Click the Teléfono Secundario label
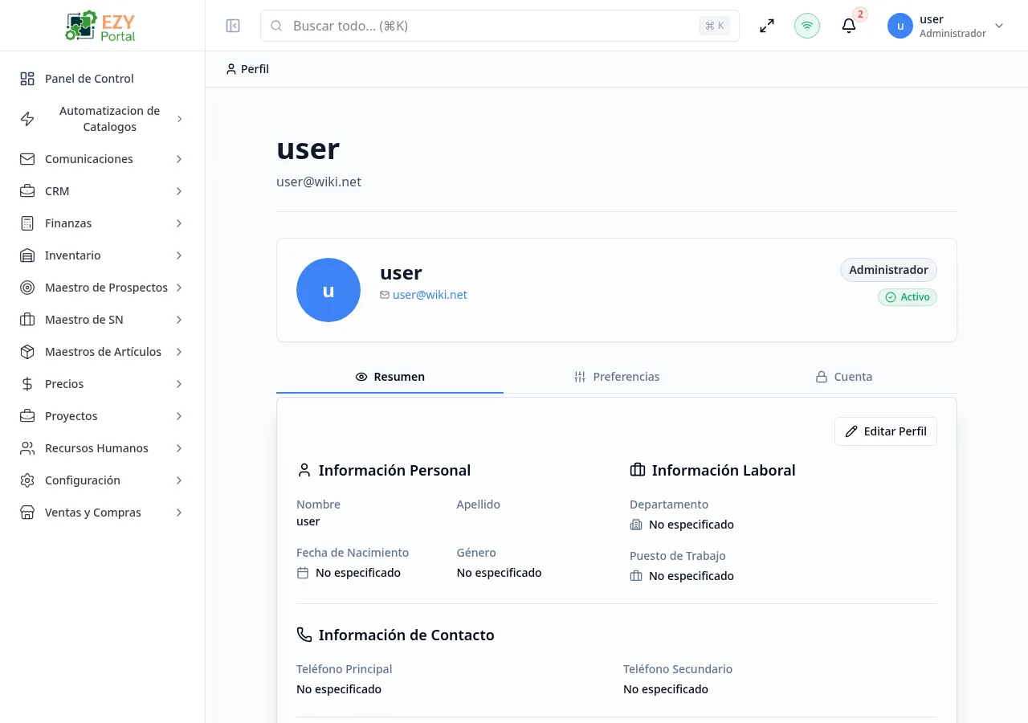 pyautogui.click(x=678, y=669)
